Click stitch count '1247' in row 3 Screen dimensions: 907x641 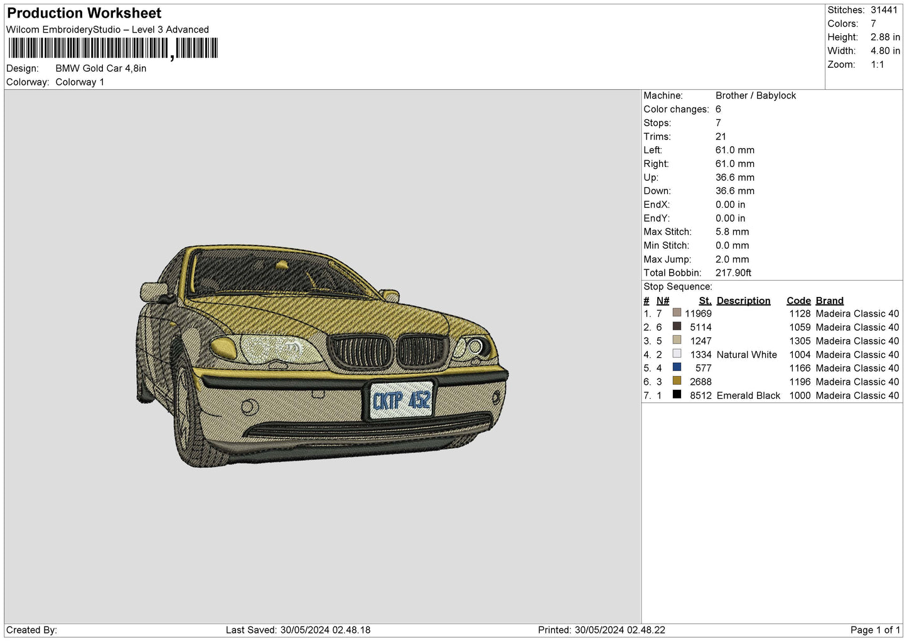(x=700, y=342)
